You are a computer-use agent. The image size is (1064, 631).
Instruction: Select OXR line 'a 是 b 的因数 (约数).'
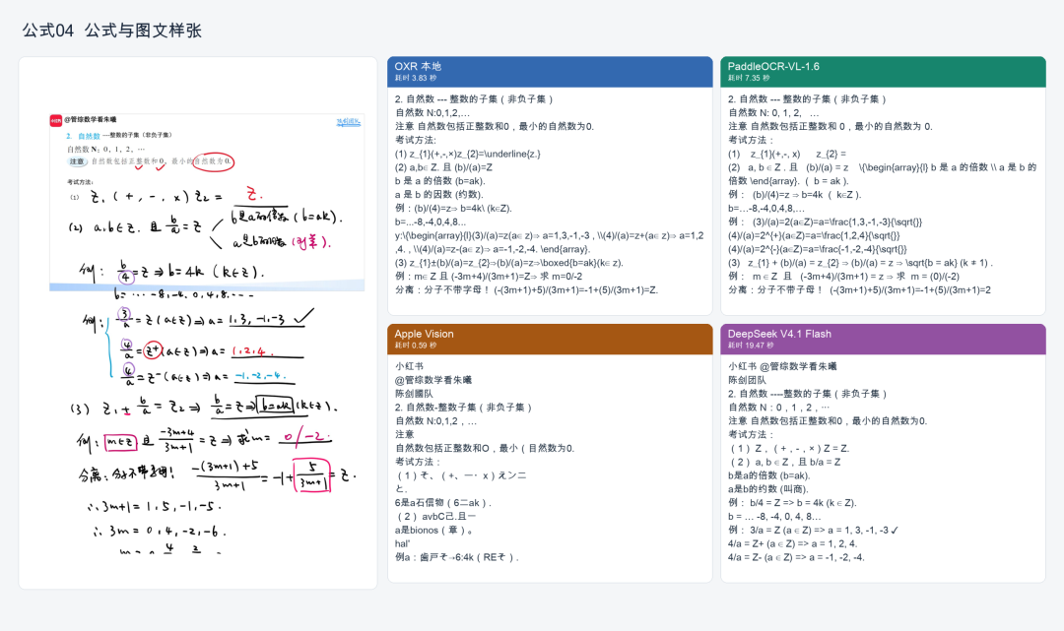438,195
